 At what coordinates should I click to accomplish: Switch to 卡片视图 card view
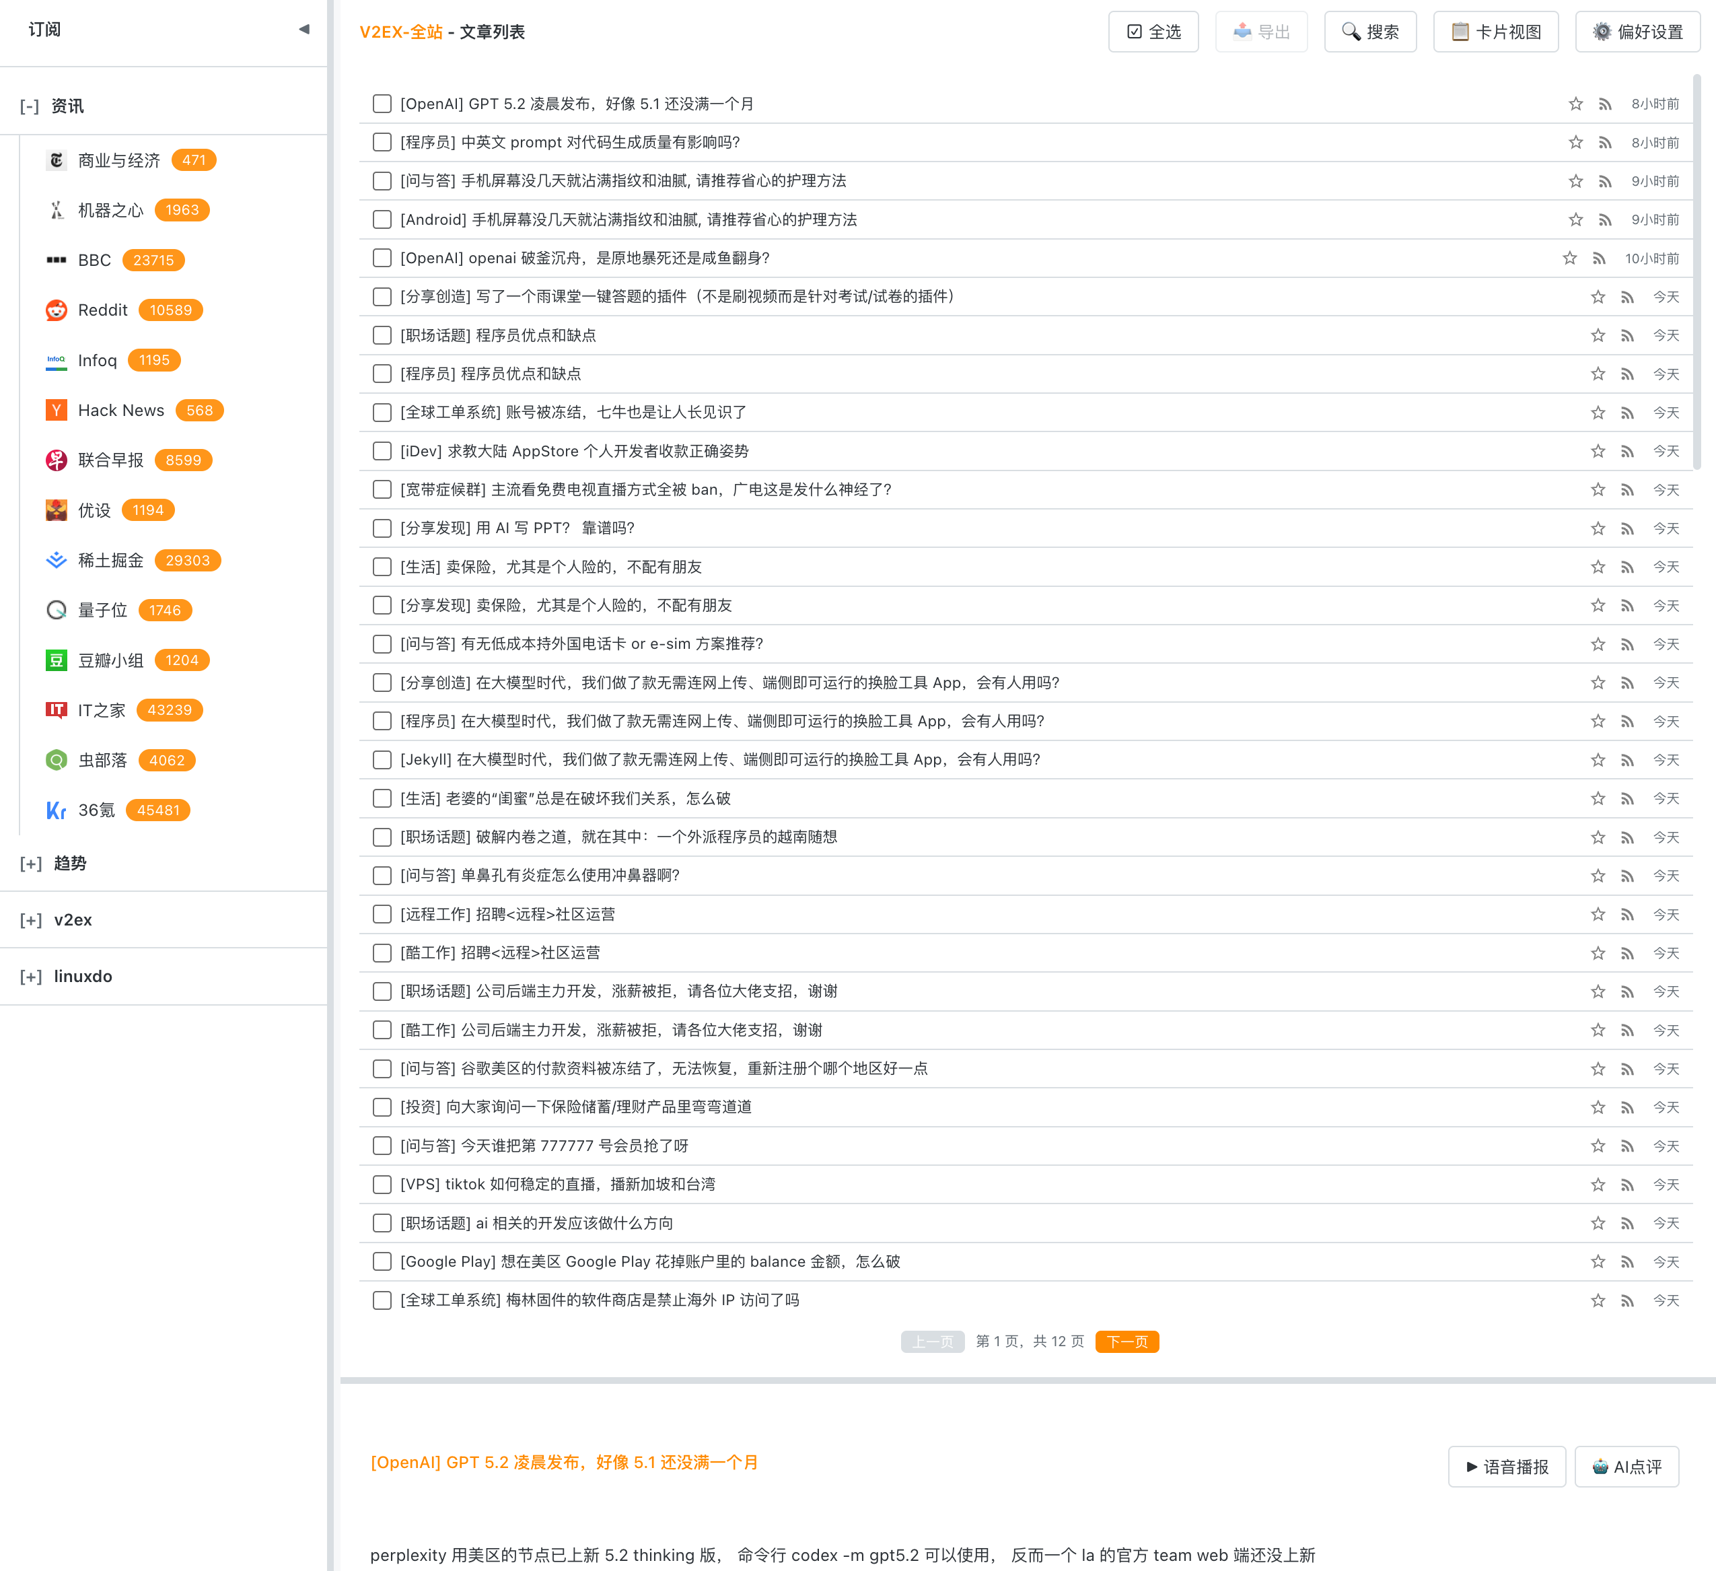[1495, 32]
